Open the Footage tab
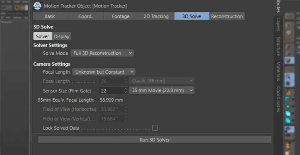This screenshot has height=155, width=300. click(x=121, y=16)
